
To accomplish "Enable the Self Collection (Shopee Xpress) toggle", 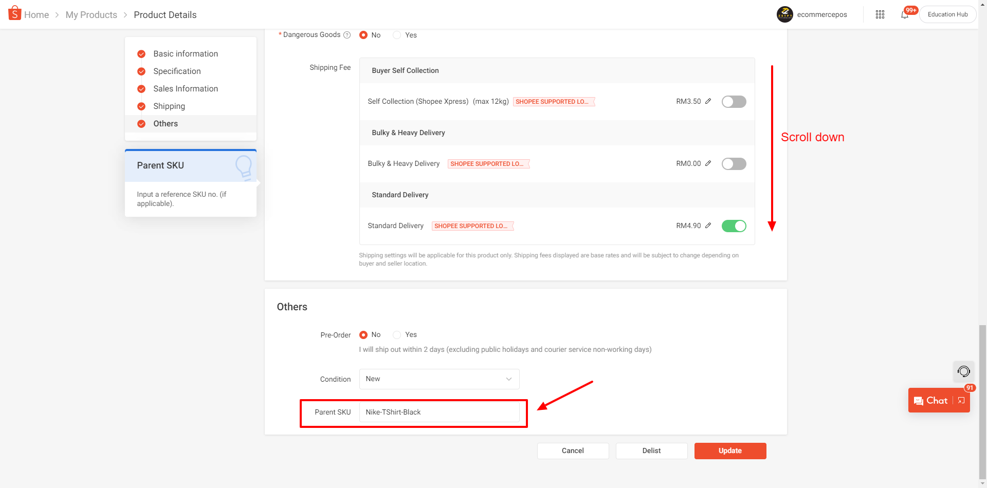I will [734, 102].
